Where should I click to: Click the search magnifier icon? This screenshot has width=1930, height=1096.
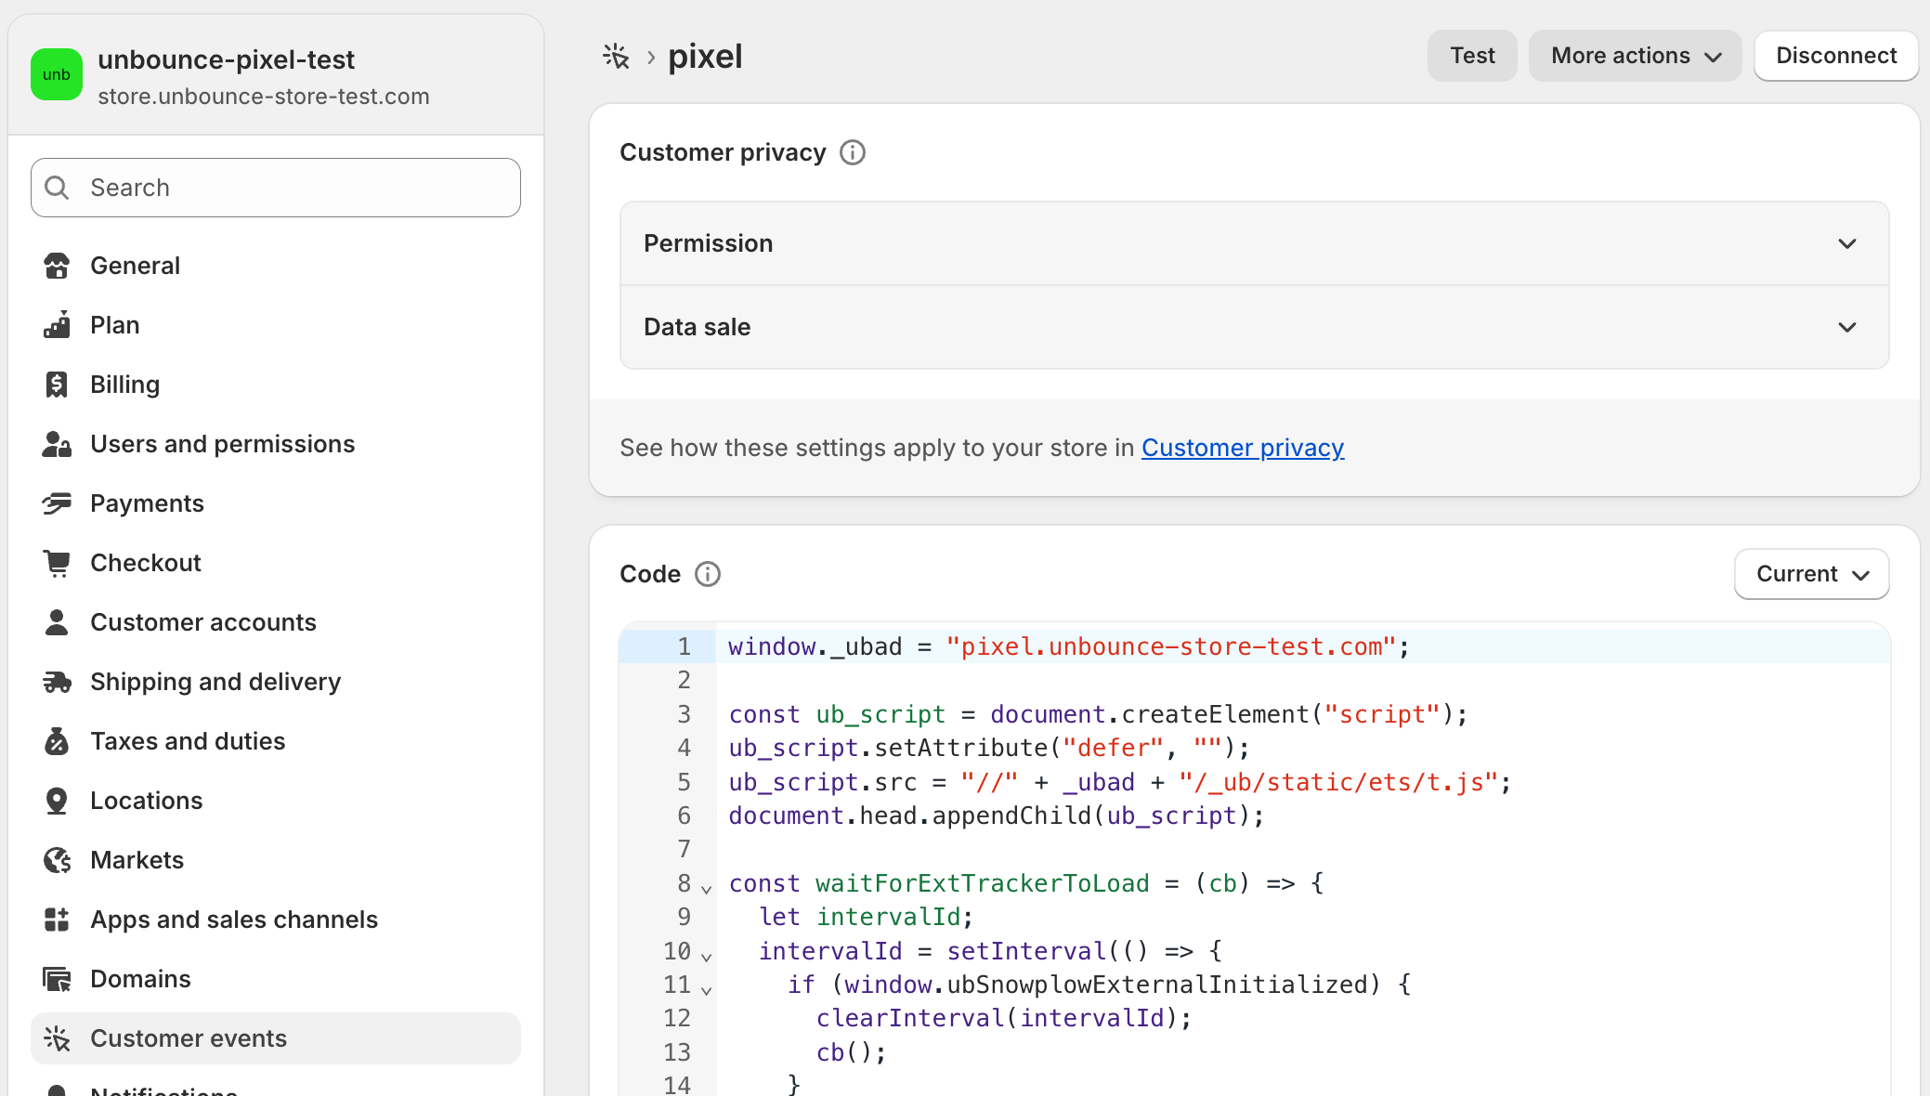pyautogui.click(x=57, y=188)
